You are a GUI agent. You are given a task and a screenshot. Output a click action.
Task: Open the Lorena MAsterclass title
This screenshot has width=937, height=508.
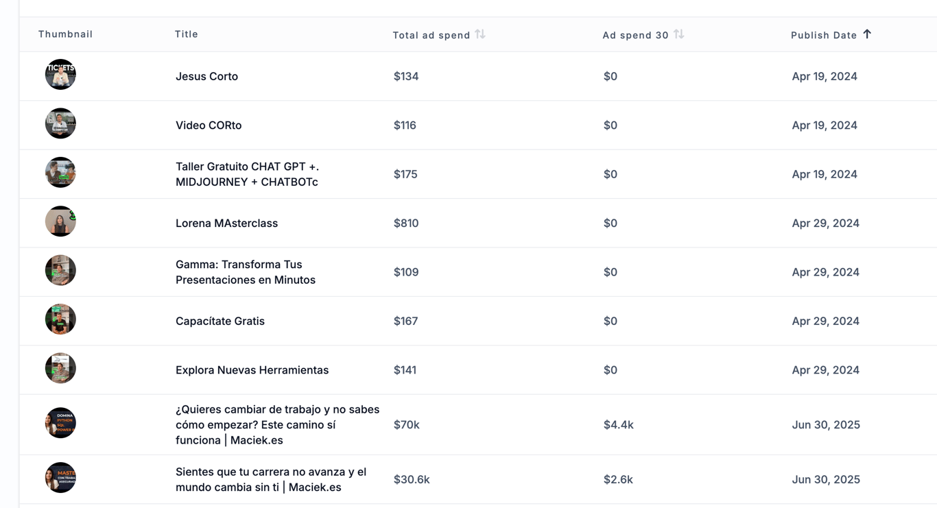click(226, 223)
